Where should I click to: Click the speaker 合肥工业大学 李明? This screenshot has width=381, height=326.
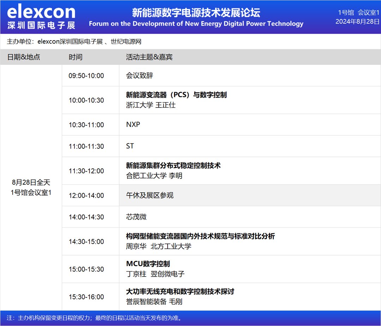click(x=154, y=176)
